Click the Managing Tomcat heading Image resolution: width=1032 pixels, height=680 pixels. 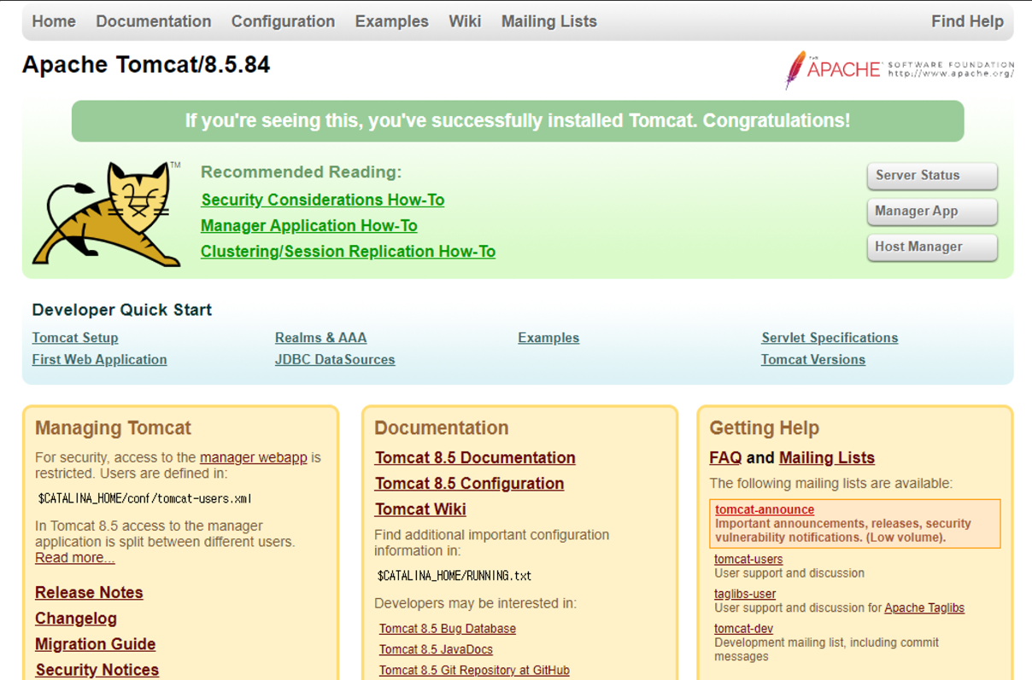coord(113,428)
